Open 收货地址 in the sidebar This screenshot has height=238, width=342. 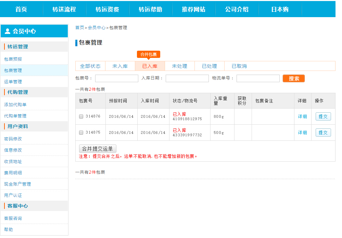[13, 161]
